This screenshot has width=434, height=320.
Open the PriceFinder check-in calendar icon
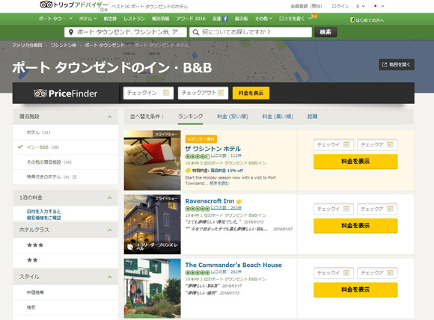coord(165,93)
